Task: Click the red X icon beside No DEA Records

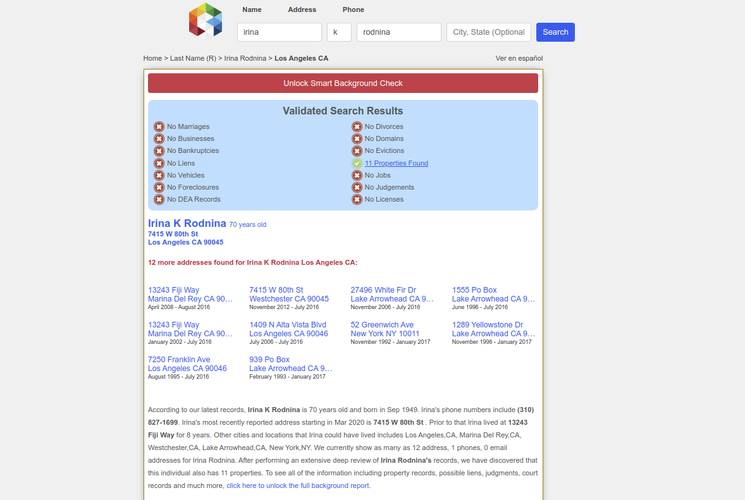Action: (159, 200)
